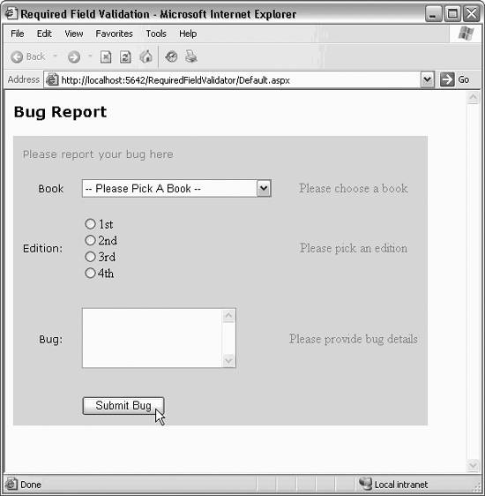
Task: Click the Stop page loading icon
Action: [106, 57]
